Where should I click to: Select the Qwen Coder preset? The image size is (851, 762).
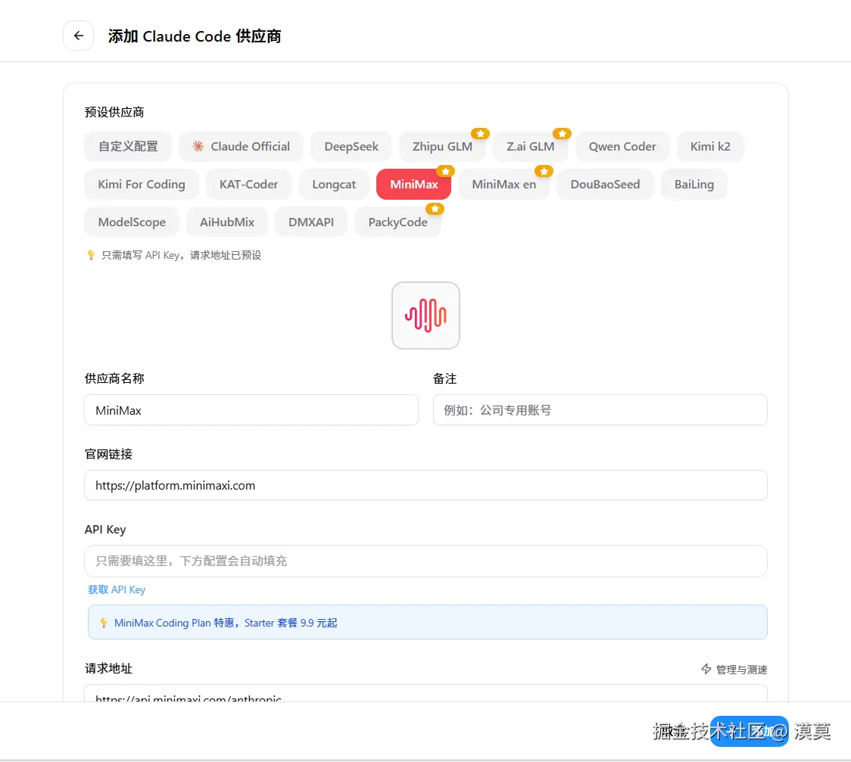(622, 147)
